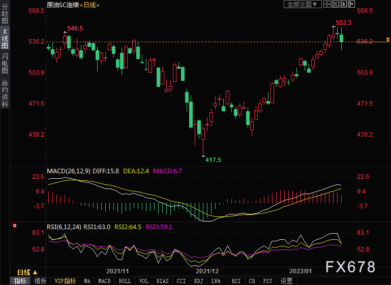Screen dimensions: 391x285
Task: Toggle the MACD indicator button in bottom bar
Action: pos(104,281)
